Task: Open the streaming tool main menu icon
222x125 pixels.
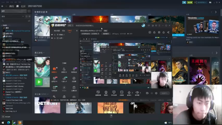Action: [159, 26]
